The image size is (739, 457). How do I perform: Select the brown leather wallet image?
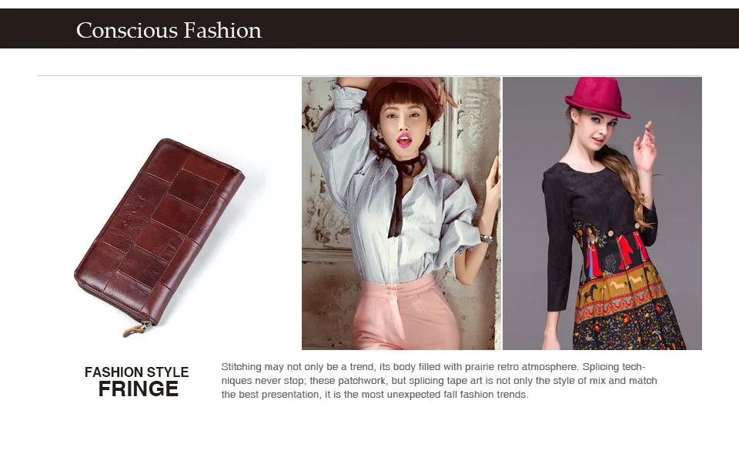(159, 238)
